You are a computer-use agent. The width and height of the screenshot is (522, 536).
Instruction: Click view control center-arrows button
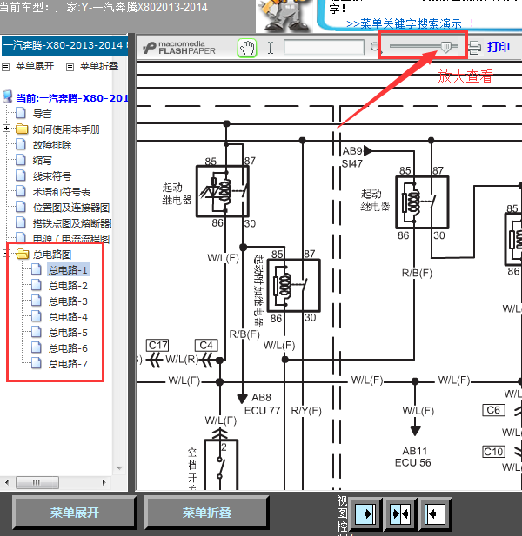[400, 513]
